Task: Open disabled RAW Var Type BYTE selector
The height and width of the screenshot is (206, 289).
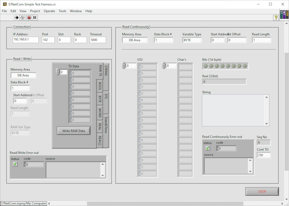Action: [20, 133]
